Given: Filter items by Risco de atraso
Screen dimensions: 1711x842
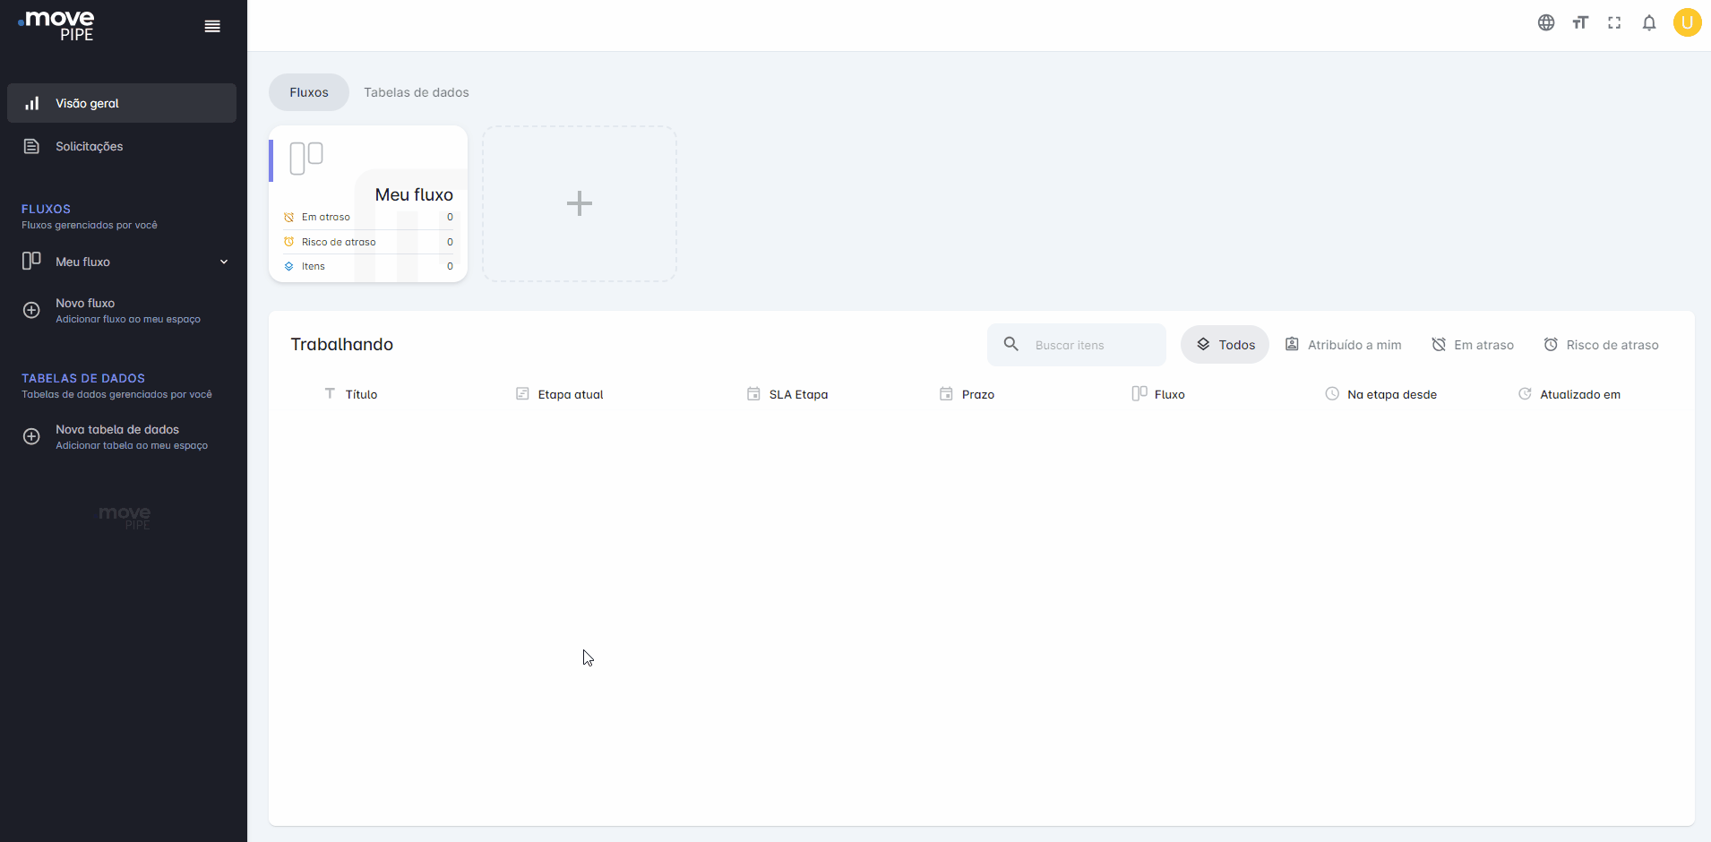Looking at the screenshot, I should pyautogui.click(x=1601, y=344).
